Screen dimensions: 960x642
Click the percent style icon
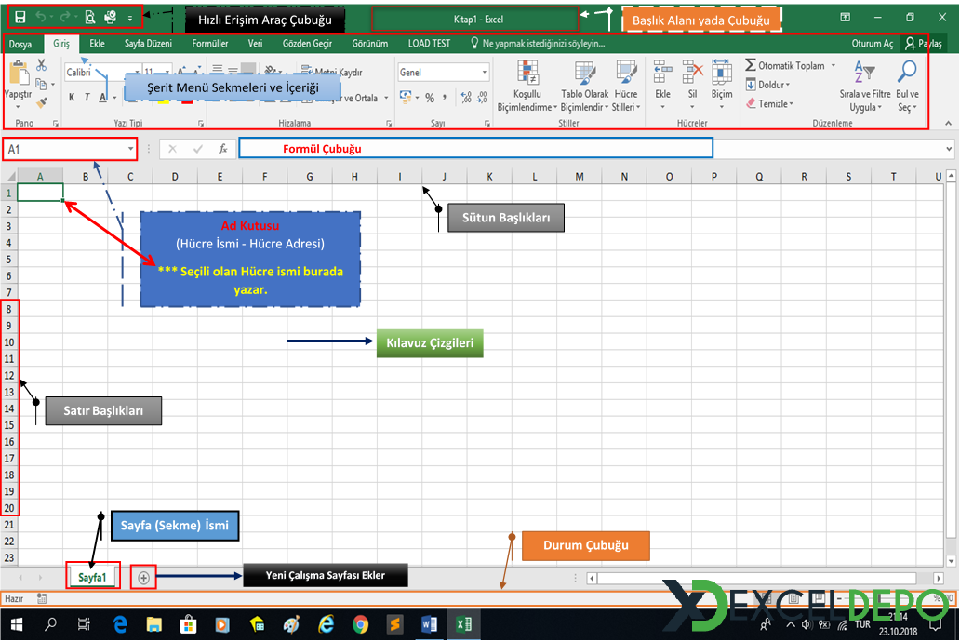point(430,98)
